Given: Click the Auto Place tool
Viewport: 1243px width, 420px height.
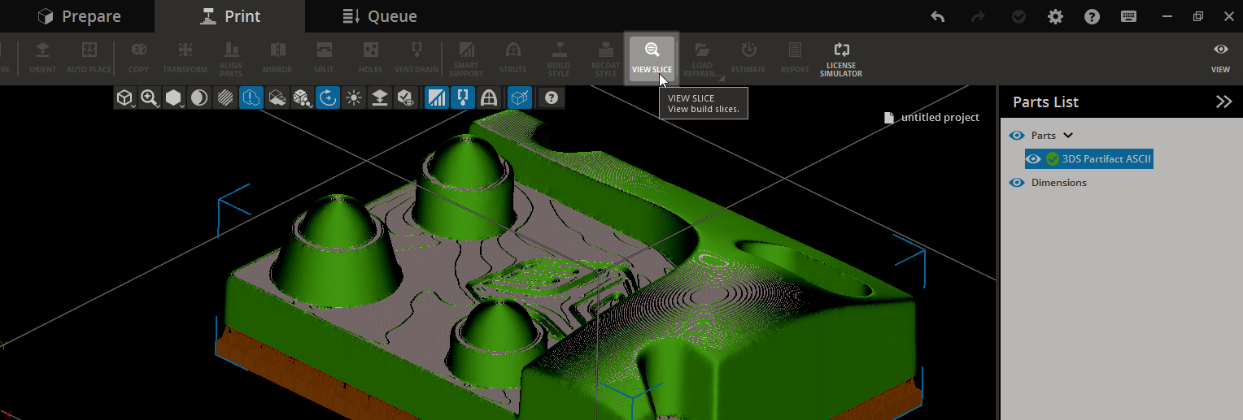Looking at the screenshot, I should (x=89, y=58).
